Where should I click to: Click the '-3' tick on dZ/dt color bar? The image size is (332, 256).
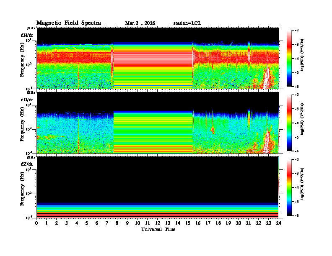click(x=297, y=173)
